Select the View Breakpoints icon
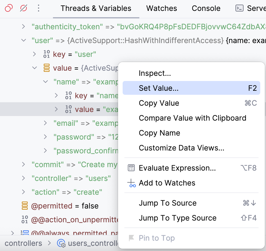This screenshot has width=266, height=251. [x=8, y=8]
